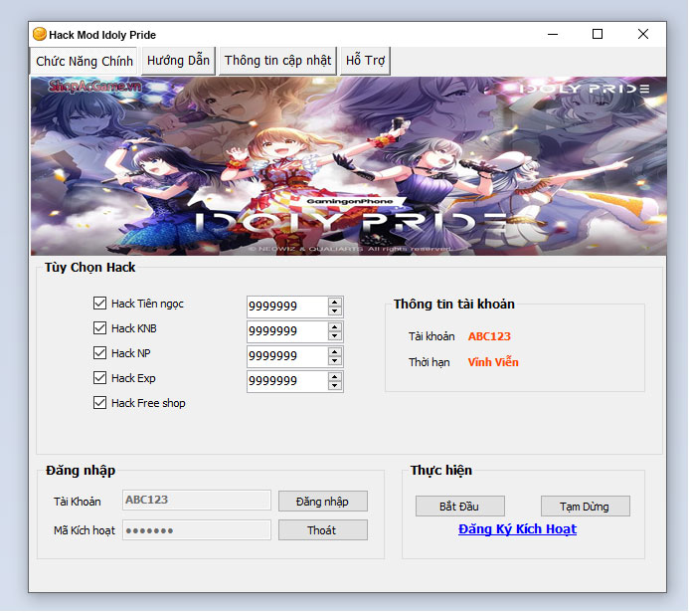Viewport: 689px width, 613px height.
Task: Click the Idoly Pride banner image
Action: (x=348, y=166)
